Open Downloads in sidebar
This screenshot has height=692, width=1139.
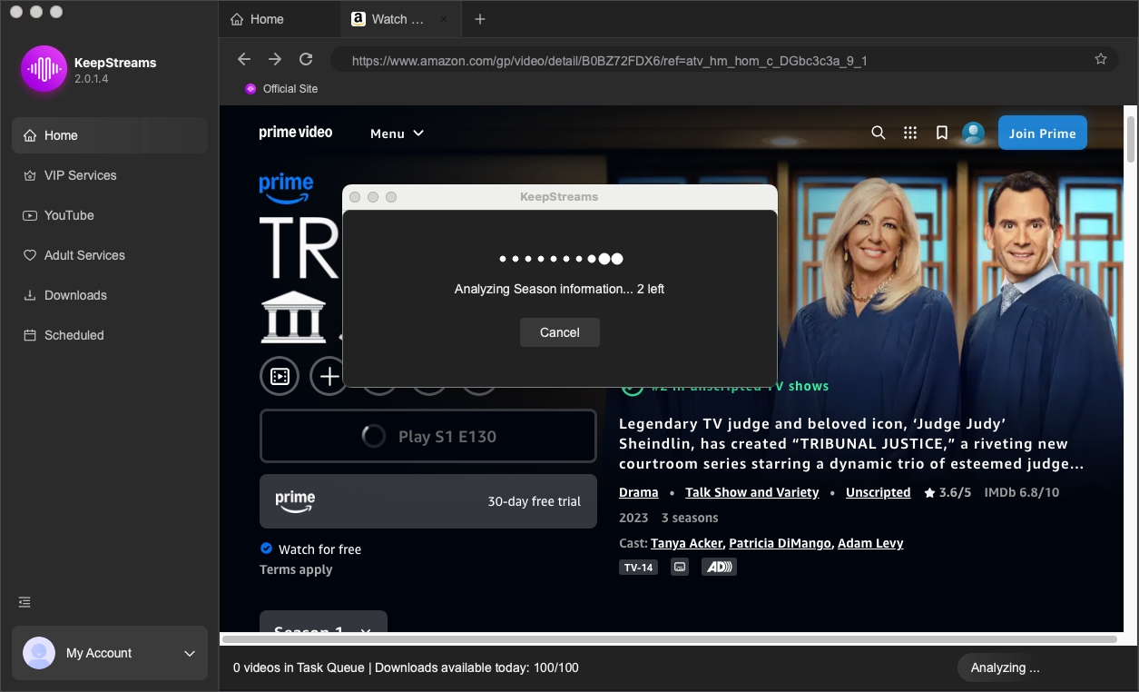(x=109, y=295)
